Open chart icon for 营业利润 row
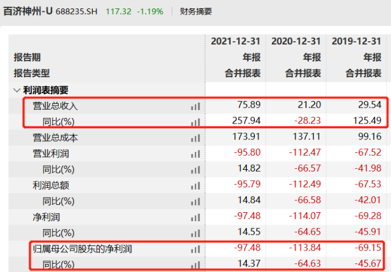391x272 pixels. (x=195, y=154)
